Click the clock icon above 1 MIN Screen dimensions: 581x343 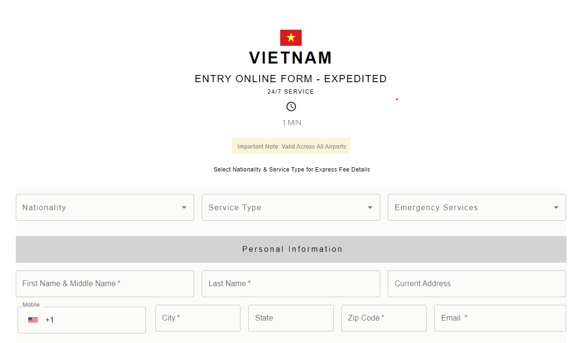(x=291, y=107)
